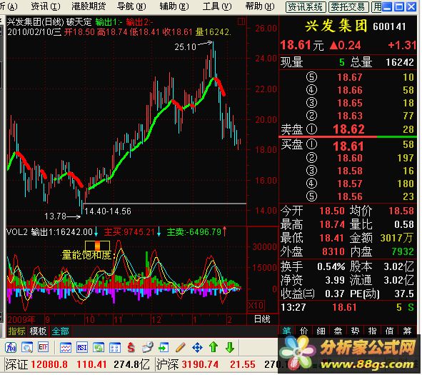The height and width of the screenshot is (375, 422).
Task: Click the 日线 period label
Action: [262, 319]
